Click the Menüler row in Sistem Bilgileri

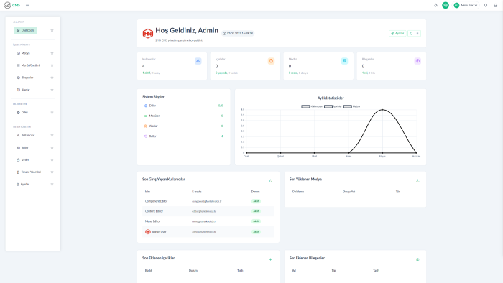tap(183, 116)
